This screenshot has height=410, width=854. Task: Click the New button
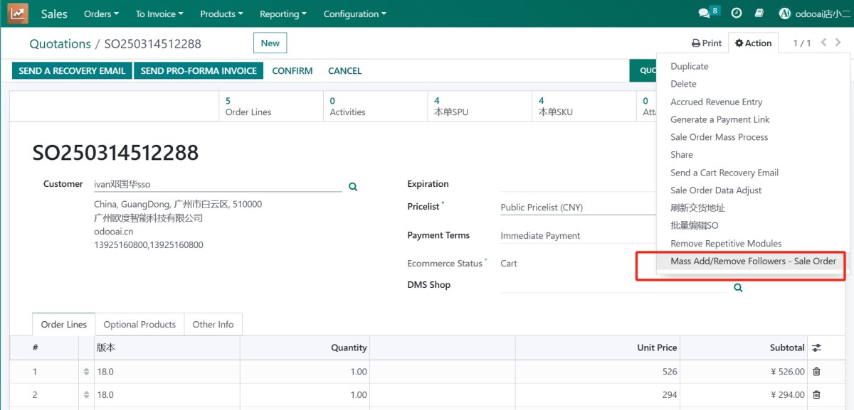point(270,43)
